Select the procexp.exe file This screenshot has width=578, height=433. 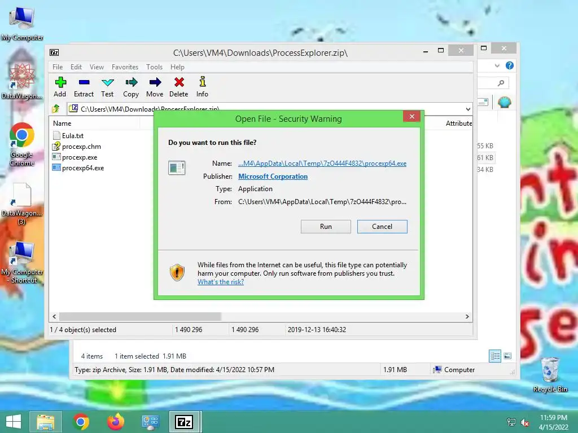point(75,157)
